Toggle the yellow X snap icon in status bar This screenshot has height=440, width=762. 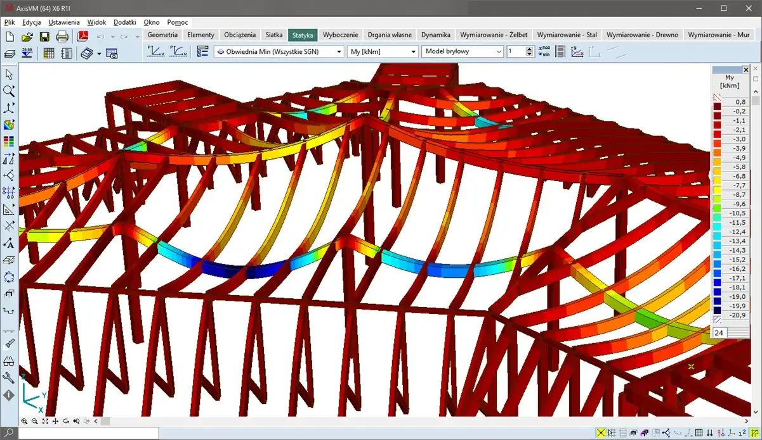600,433
